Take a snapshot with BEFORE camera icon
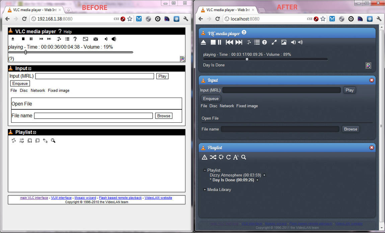Screen dimensions: 385x233 point(96,39)
